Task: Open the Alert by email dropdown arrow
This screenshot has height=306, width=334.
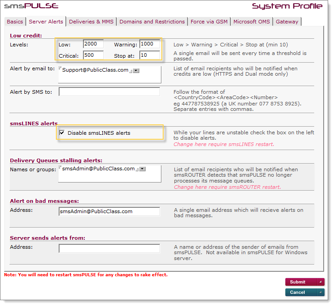Action: (x=136, y=70)
